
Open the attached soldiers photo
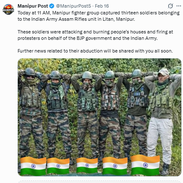100,117
